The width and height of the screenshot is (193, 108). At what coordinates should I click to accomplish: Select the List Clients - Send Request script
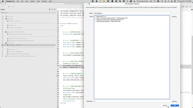tap(16, 52)
